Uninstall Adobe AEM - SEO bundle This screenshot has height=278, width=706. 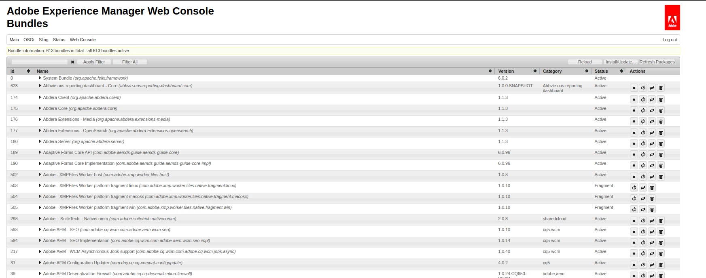click(661, 232)
